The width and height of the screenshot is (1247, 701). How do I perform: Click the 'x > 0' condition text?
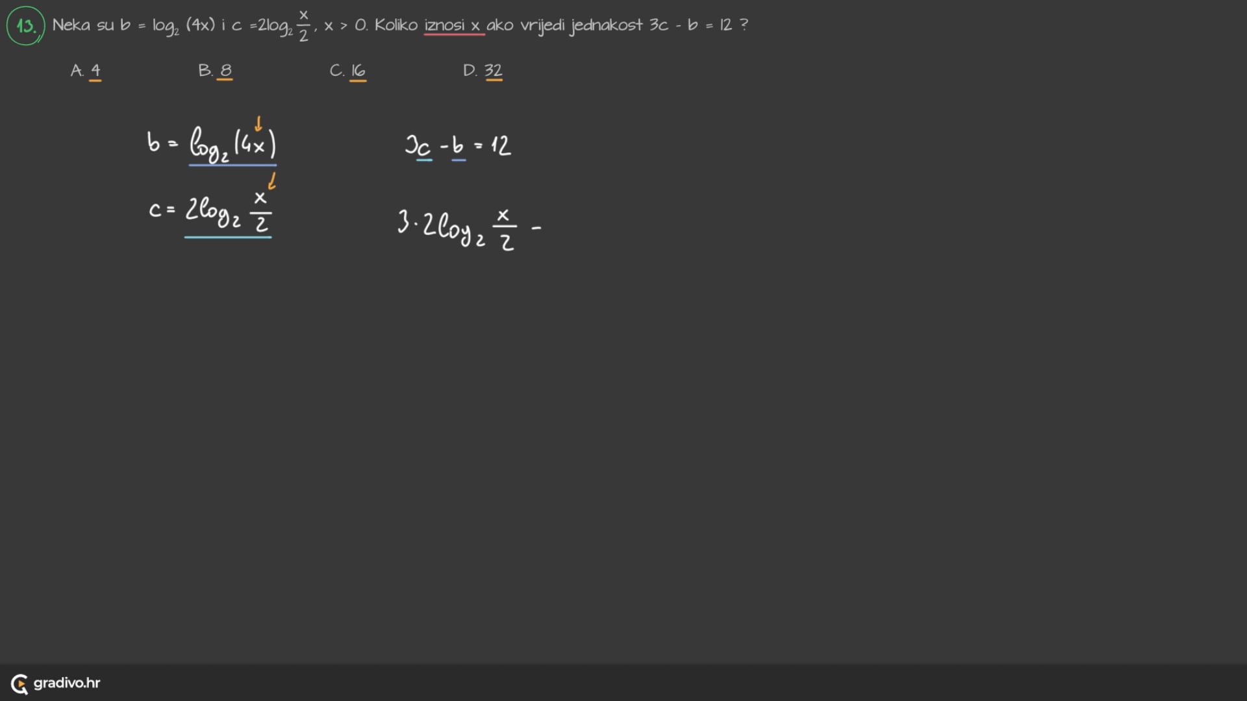345,26
